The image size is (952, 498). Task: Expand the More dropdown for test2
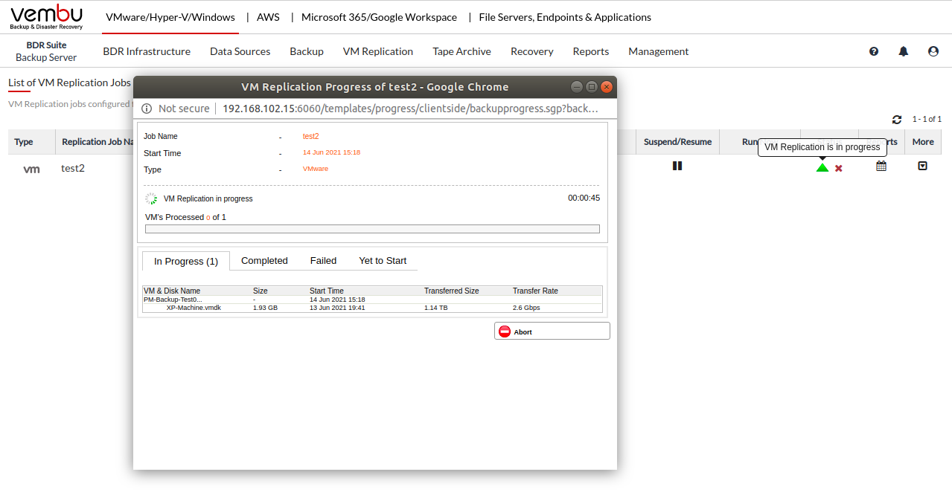(923, 166)
